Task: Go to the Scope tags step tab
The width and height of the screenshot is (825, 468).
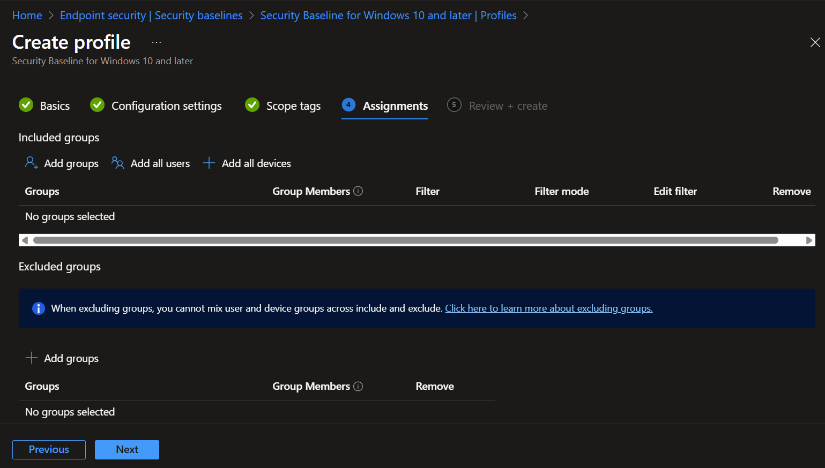Action: click(x=283, y=105)
